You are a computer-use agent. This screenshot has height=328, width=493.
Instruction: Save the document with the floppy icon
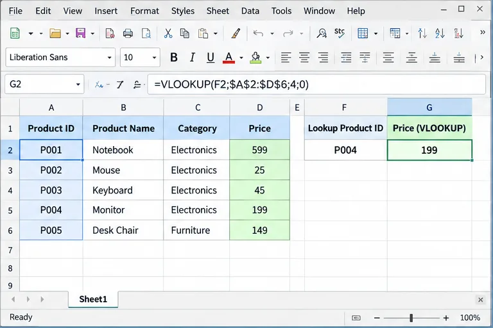pyautogui.click(x=80, y=33)
